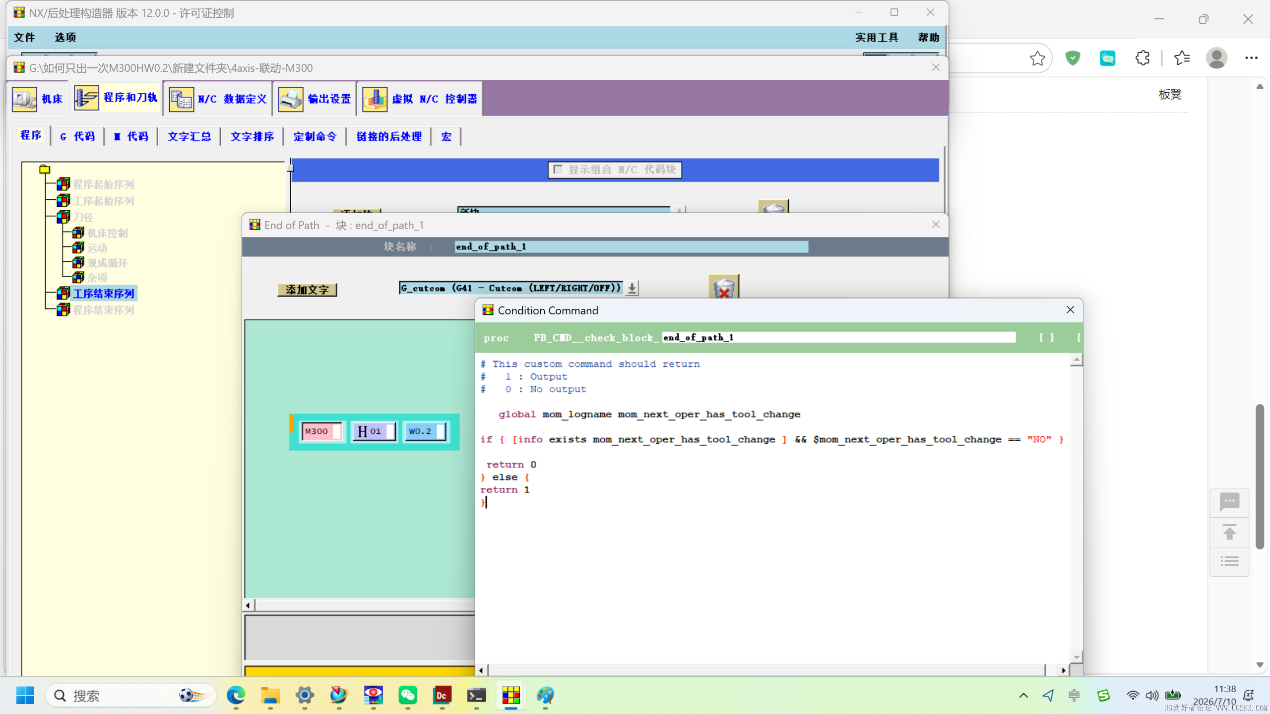The width and height of the screenshot is (1270, 714).
Task: Select the 程序和刀轨 tab icon
Action: 86,98
